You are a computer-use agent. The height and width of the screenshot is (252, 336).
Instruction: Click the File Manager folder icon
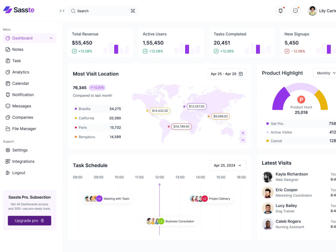click(8, 129)
